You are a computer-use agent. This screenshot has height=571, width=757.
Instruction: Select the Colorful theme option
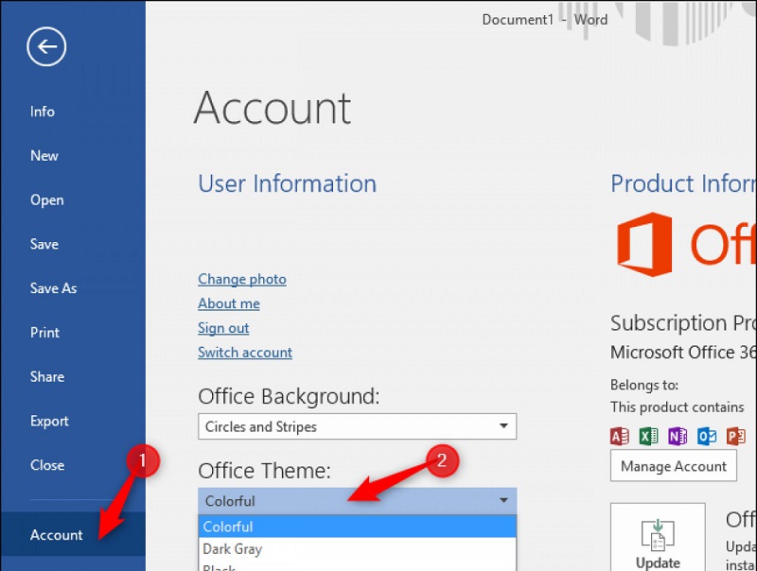coord(358,527)
